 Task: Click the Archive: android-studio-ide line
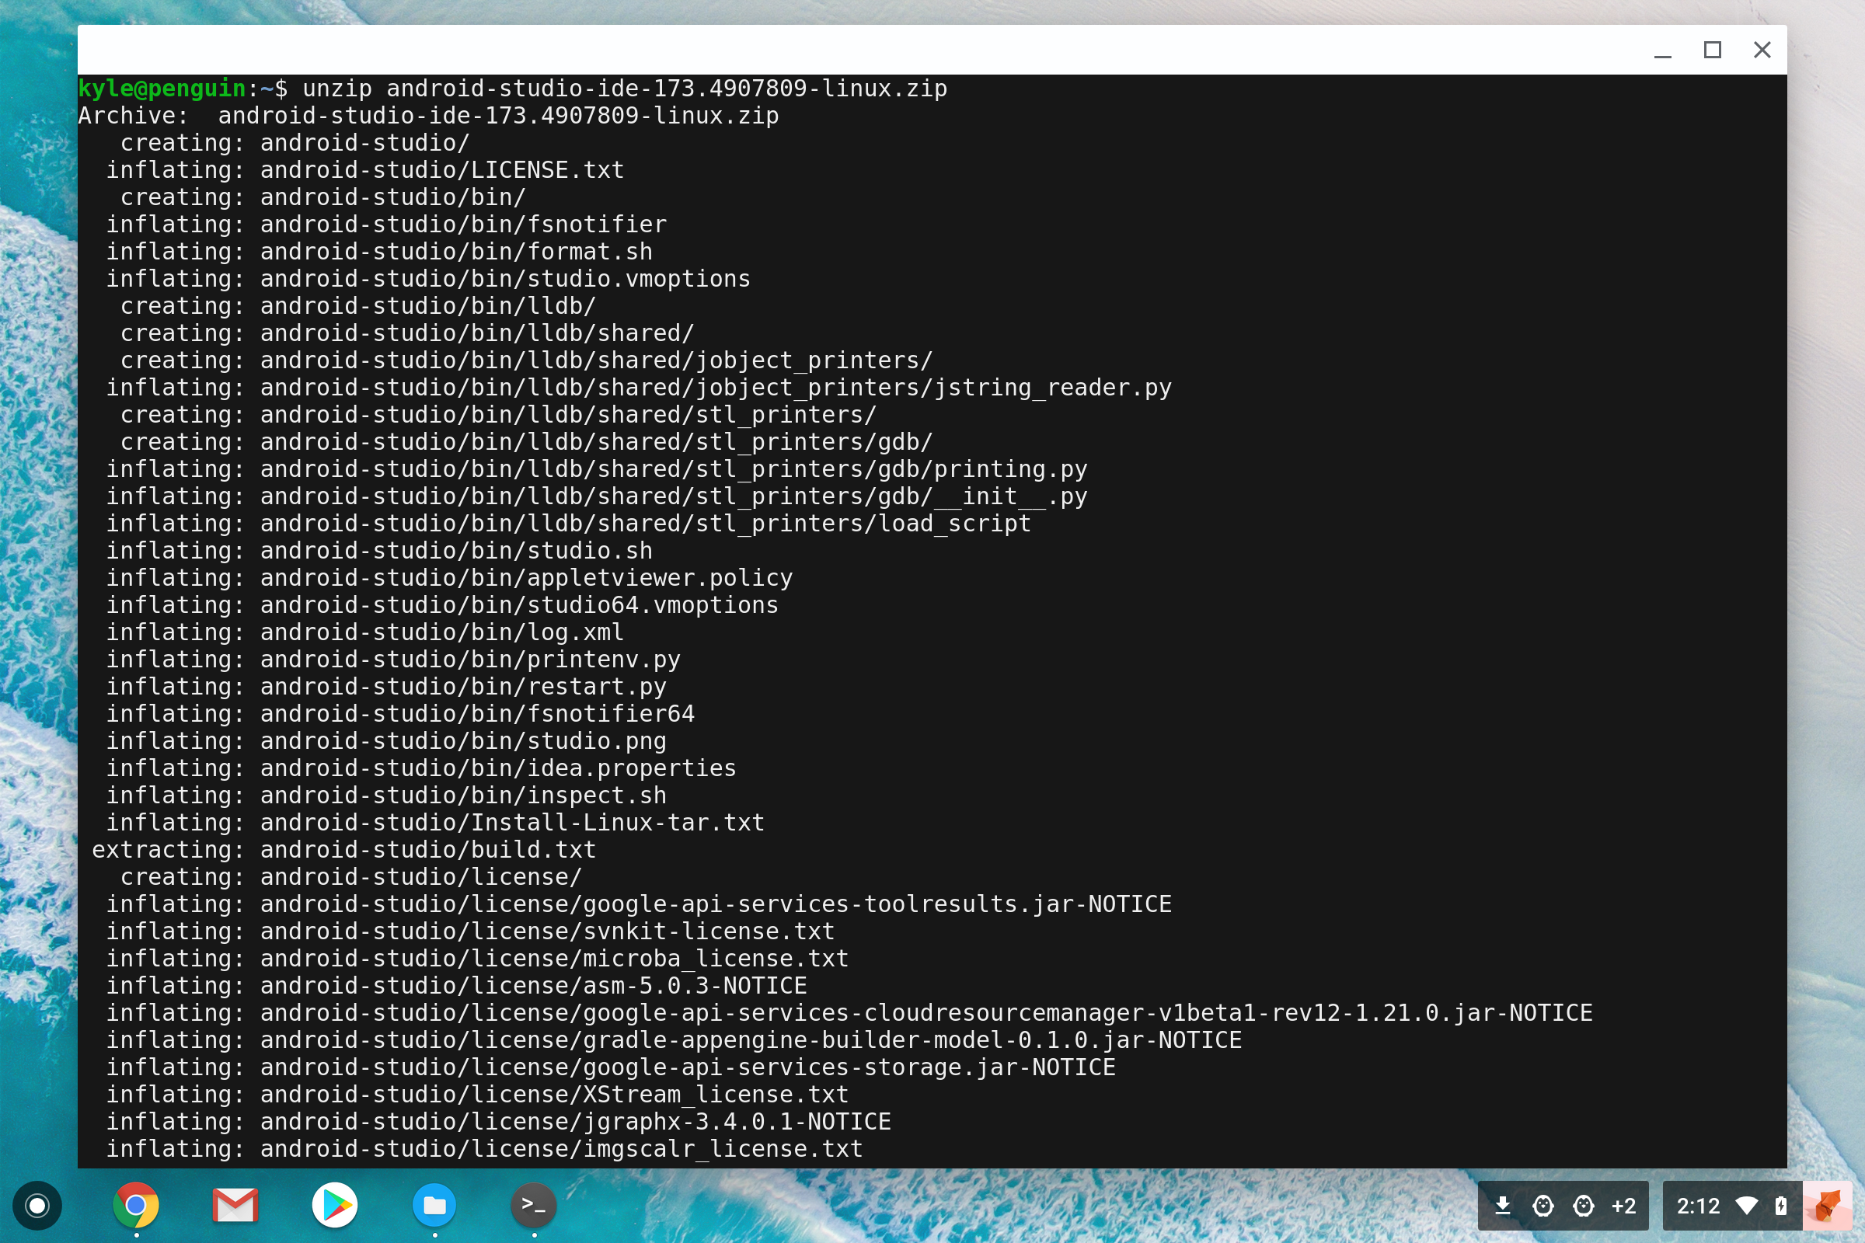428,116
